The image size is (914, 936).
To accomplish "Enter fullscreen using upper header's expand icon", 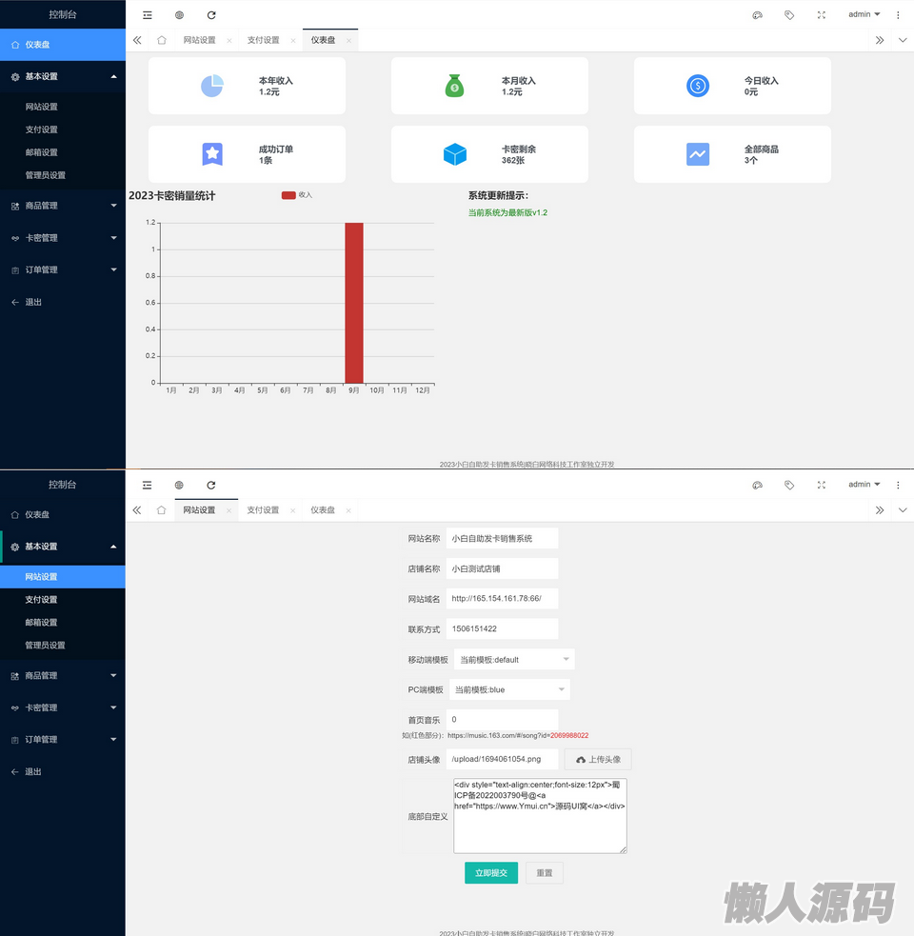I will 822,15.
